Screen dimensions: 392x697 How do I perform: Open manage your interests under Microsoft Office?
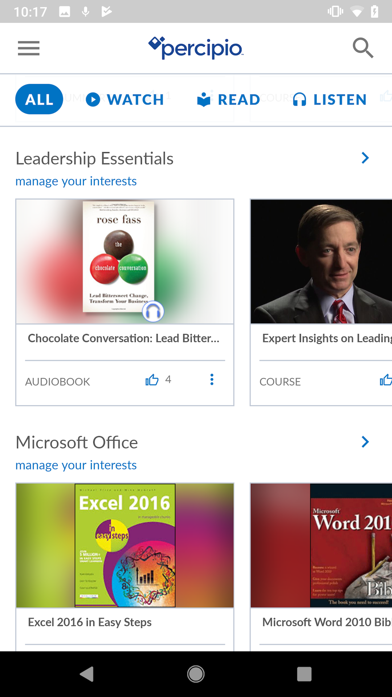tap(76, 465)
